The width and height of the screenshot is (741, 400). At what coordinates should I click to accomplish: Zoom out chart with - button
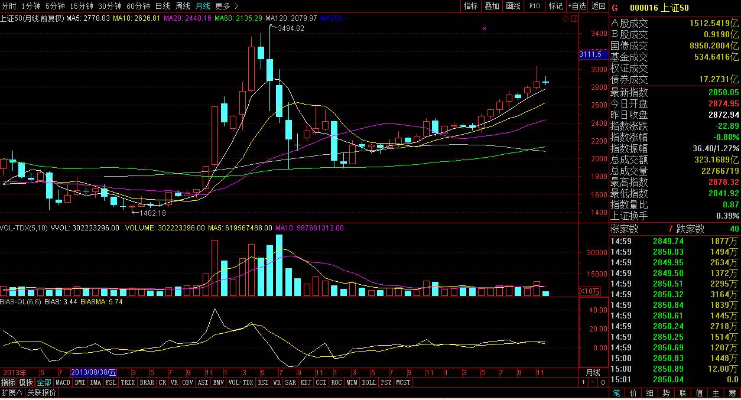coord(593,382)
